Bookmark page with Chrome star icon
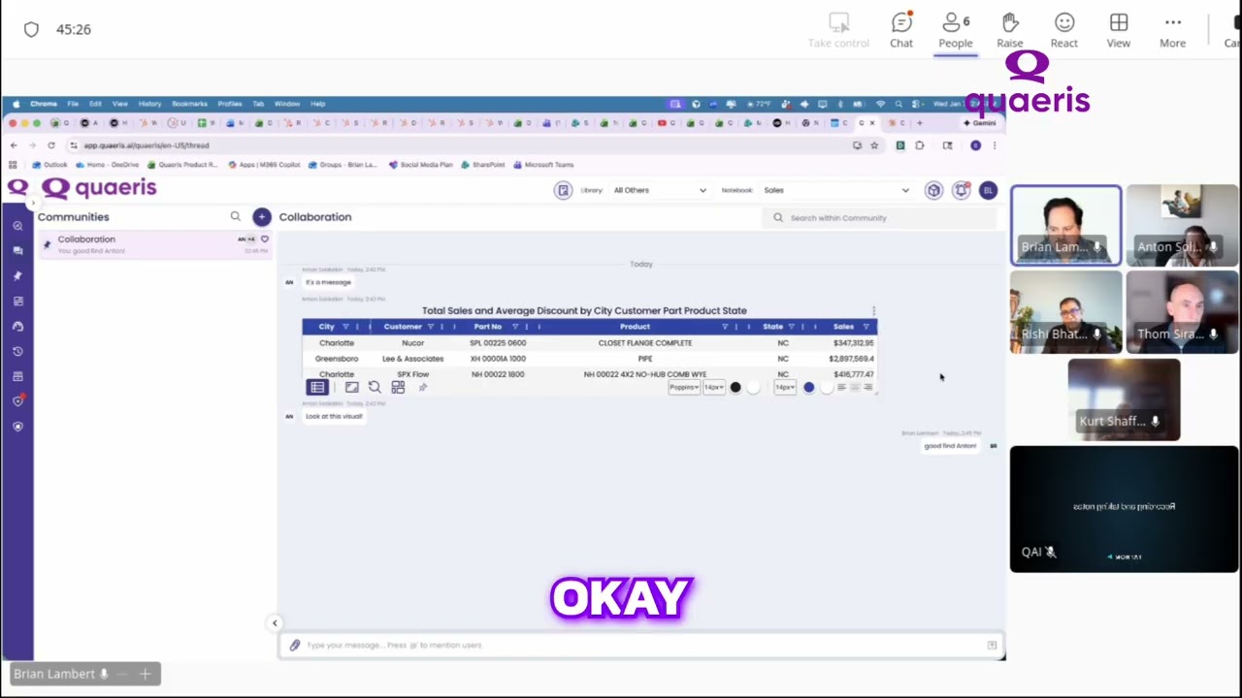This screenshot has width=1242, height=698. pos(874,145)
